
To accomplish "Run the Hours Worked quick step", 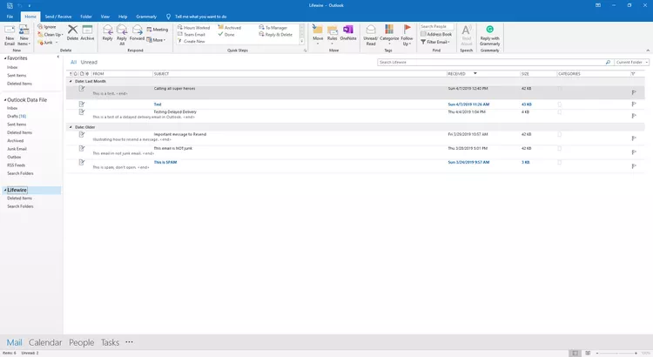I will [193, 28].
